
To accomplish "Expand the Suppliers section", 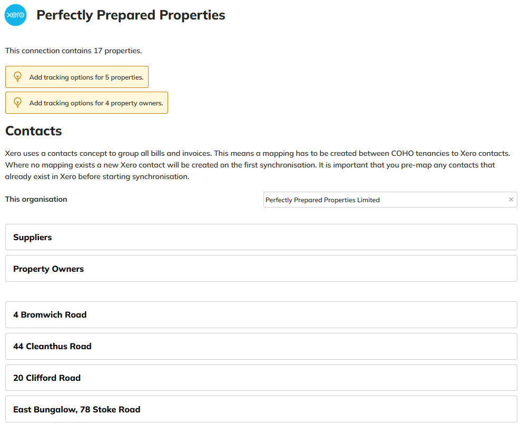I will point(261,238).
